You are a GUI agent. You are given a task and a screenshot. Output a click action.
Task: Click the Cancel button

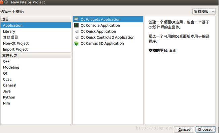pyautogui.click(x=184, y=129)
